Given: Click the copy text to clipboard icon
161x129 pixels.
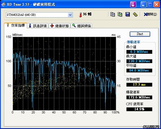Looking at the screenshot, I should [x=112, y=14].
